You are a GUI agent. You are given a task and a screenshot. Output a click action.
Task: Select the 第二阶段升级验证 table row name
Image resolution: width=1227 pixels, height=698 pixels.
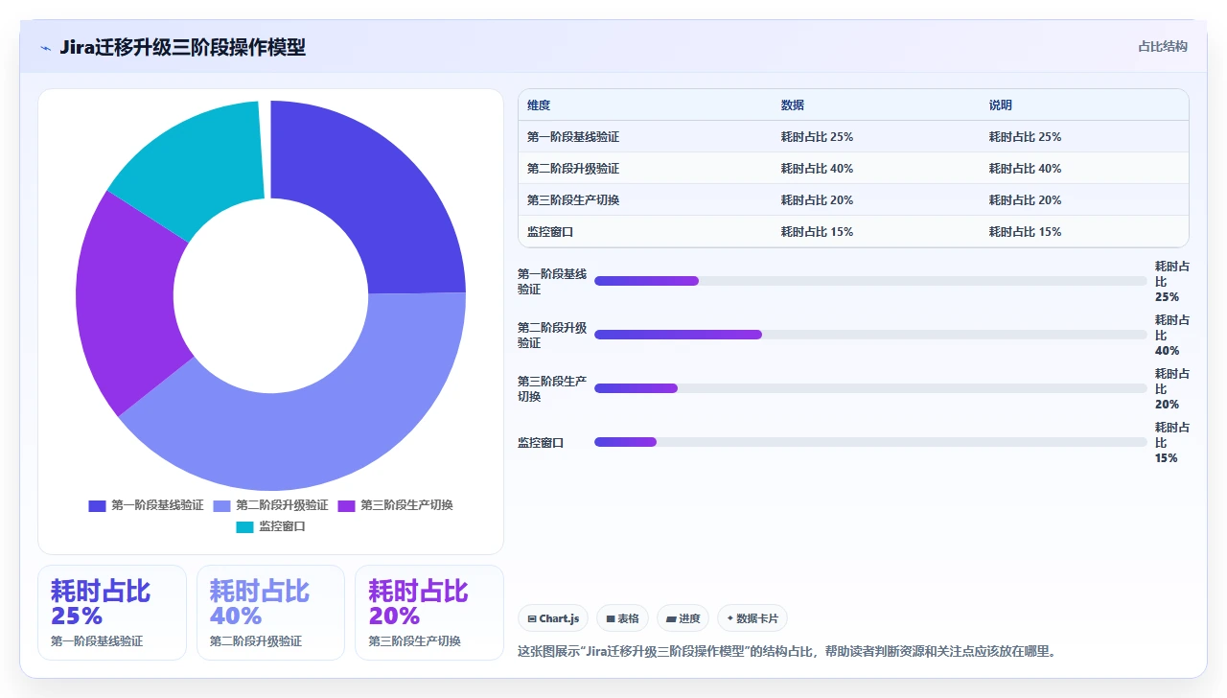tap(573, 169)
